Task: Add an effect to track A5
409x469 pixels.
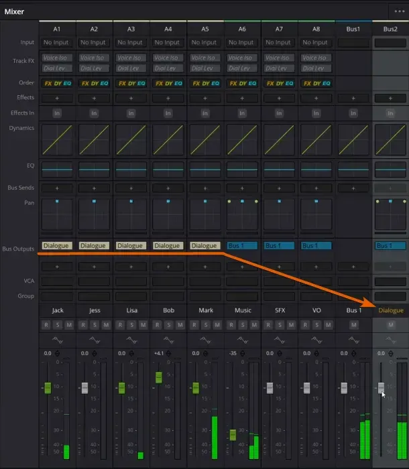Action: coord(205,98)
